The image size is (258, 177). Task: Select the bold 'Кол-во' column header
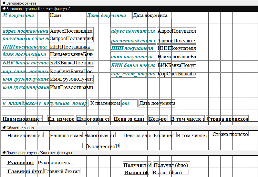tap(158, 118)
